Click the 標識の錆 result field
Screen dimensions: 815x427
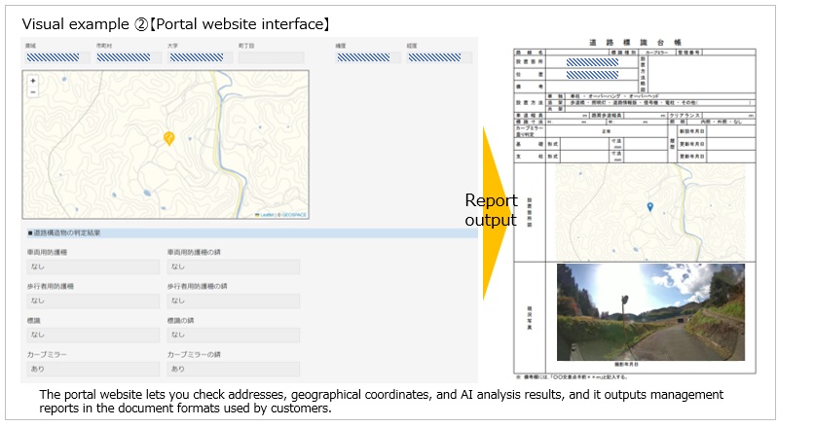tap(232, 335)
